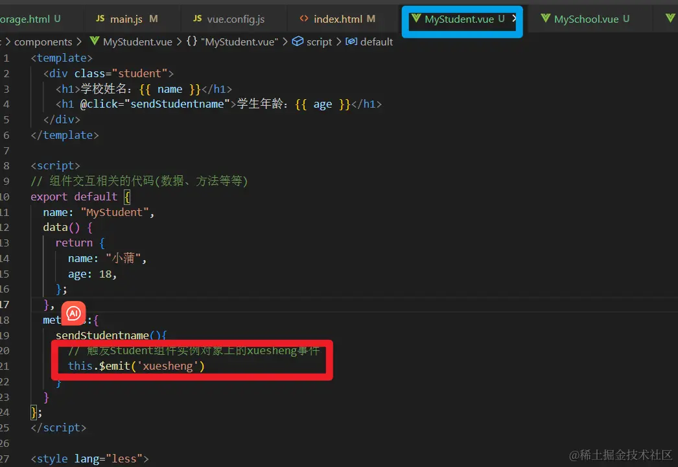
Task: Click style lang="less" tag on line 27
Action: [89, 459]
